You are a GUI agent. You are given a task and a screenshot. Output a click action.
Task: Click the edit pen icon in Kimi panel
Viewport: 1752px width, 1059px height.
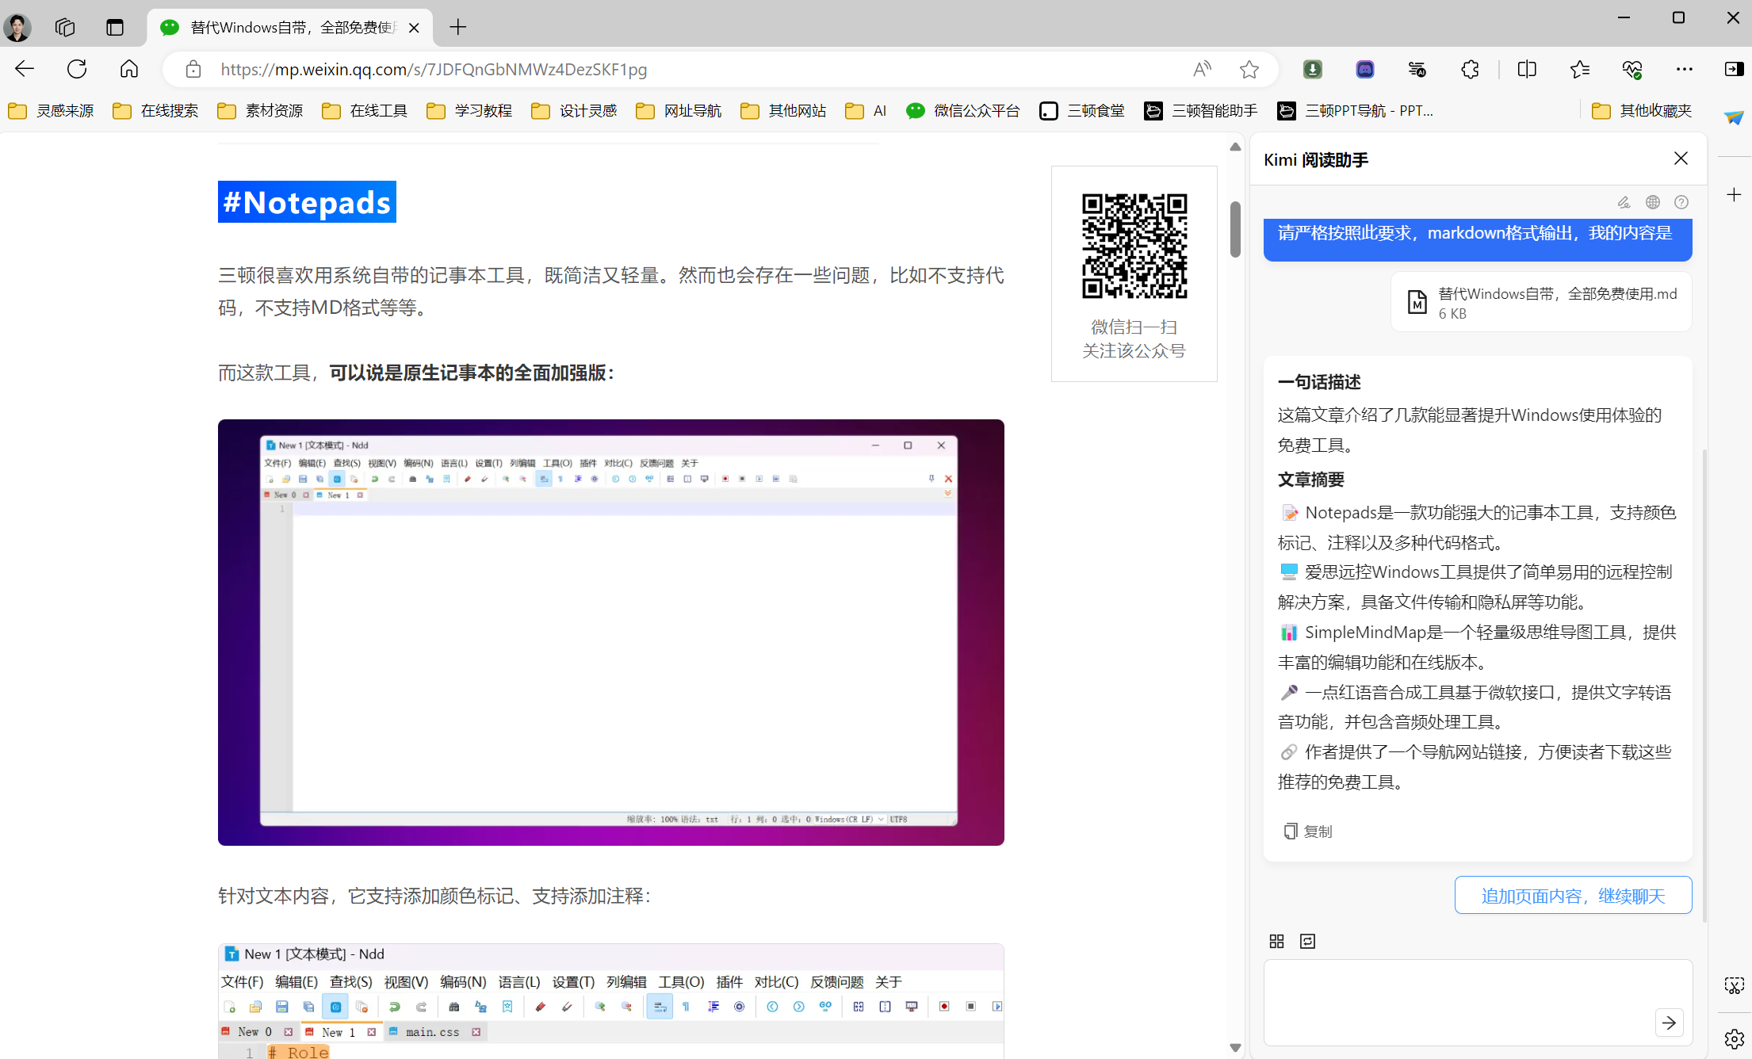(1624, 202)
